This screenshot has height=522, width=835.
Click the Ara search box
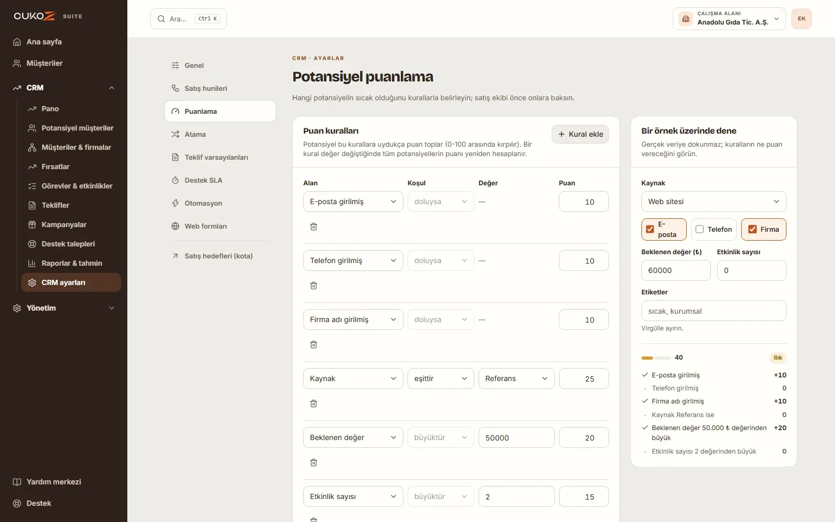coord(188,19)
